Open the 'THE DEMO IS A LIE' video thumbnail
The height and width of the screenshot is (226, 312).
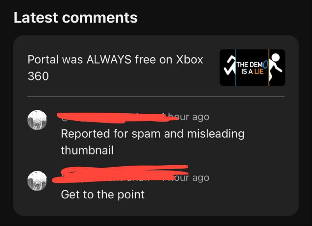tap(252, 67)
